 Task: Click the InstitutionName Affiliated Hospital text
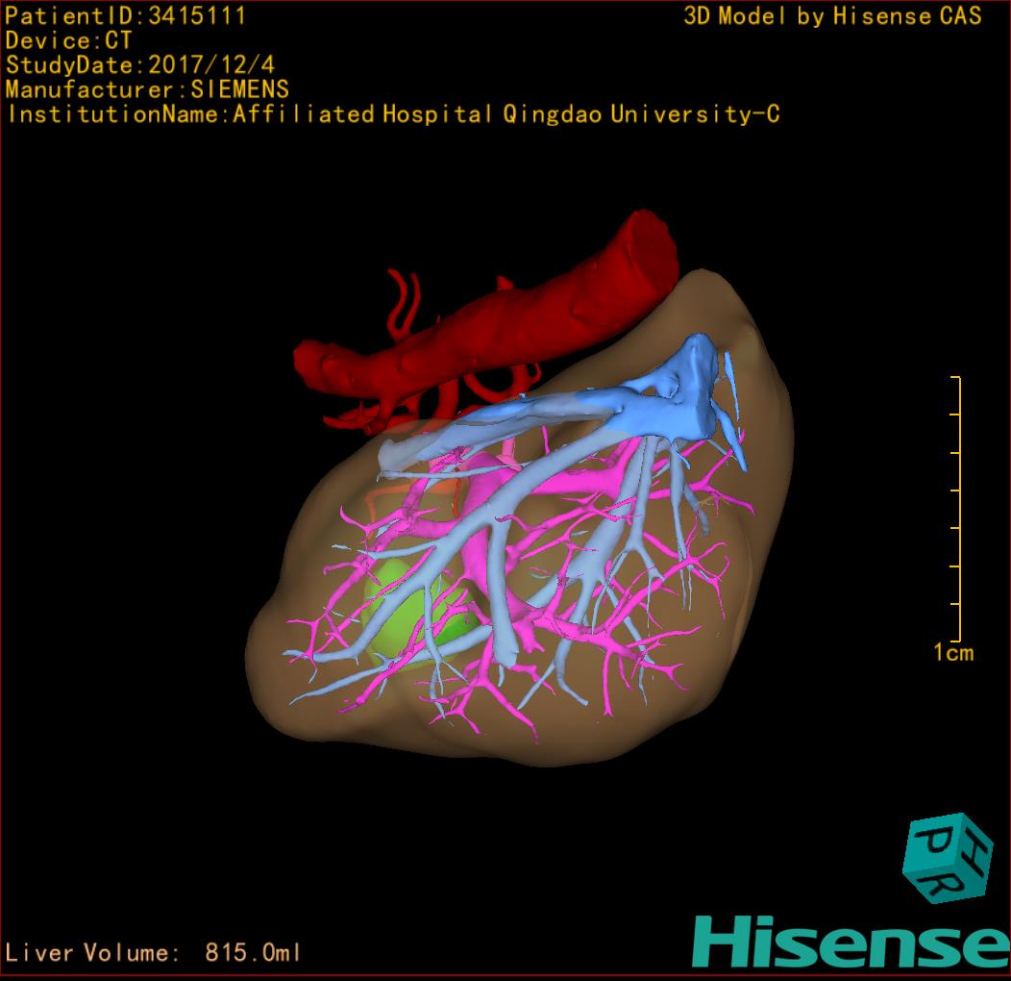[393, 114]
